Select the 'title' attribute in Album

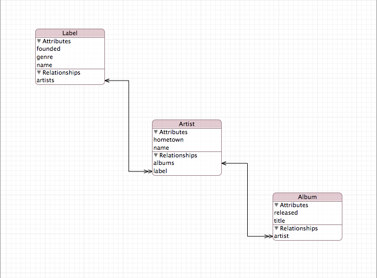tap(308, 221)
